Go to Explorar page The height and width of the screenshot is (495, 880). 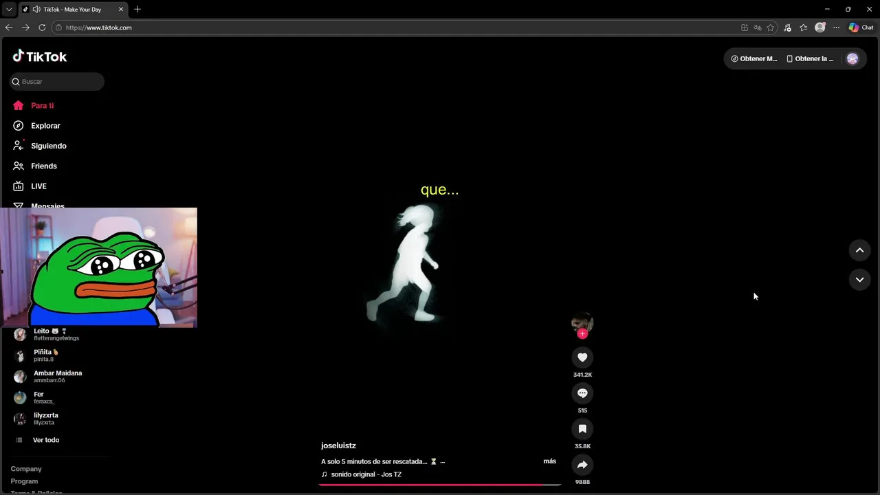(x=36, y=126)
